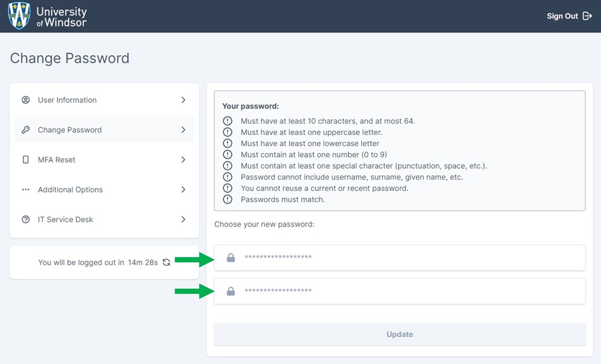Click the question mark icon beside IT Service Desk
The height and width of the screenshot is (364, 601).
tap(25, 219)
